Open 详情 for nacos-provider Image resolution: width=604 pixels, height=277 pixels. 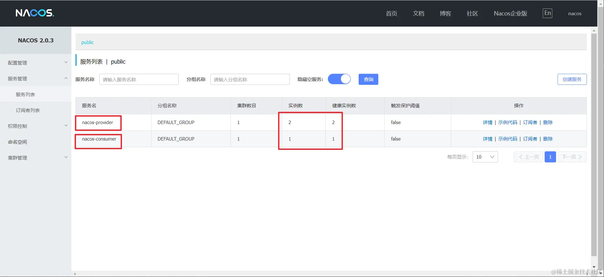(x=488, y=122)
